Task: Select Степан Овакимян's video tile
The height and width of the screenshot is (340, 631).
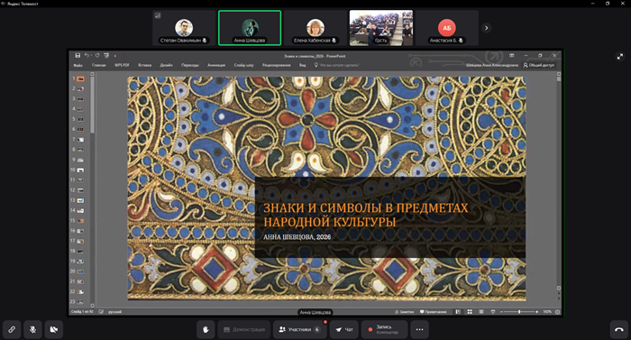Action: coord(184,28)
